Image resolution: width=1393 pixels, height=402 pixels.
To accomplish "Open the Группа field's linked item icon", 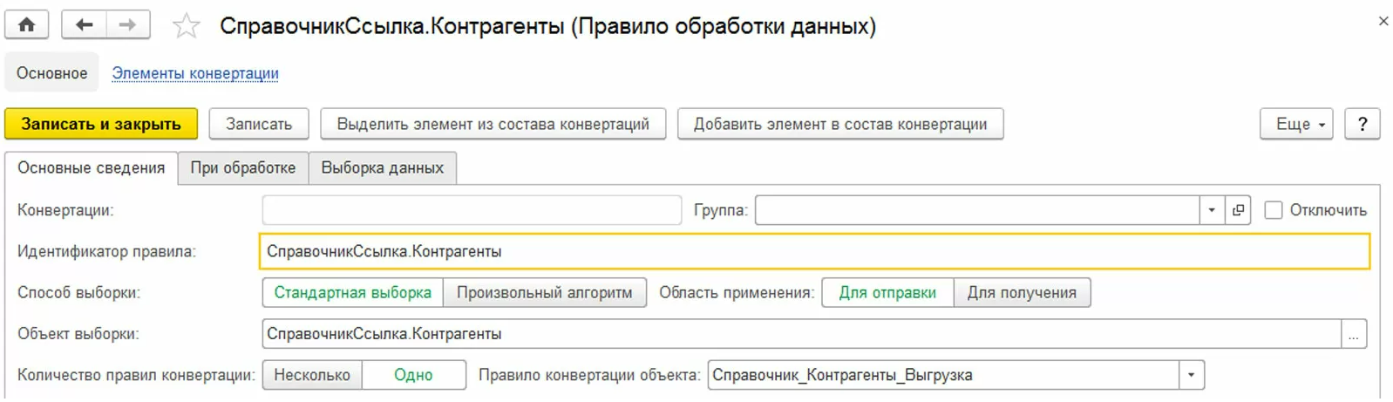I will (x=1238, y=210).
